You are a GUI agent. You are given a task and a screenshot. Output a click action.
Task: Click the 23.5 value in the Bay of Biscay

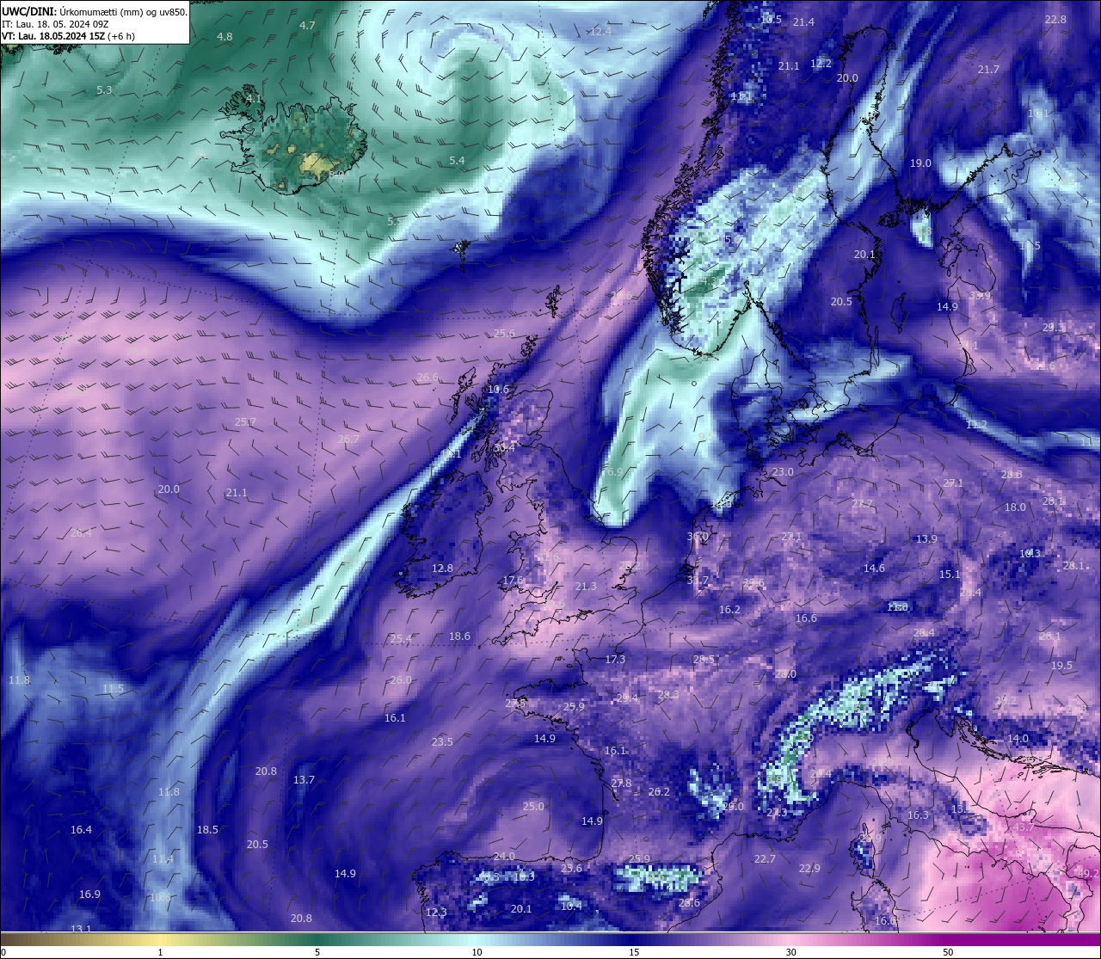click(x=442, y=742)
